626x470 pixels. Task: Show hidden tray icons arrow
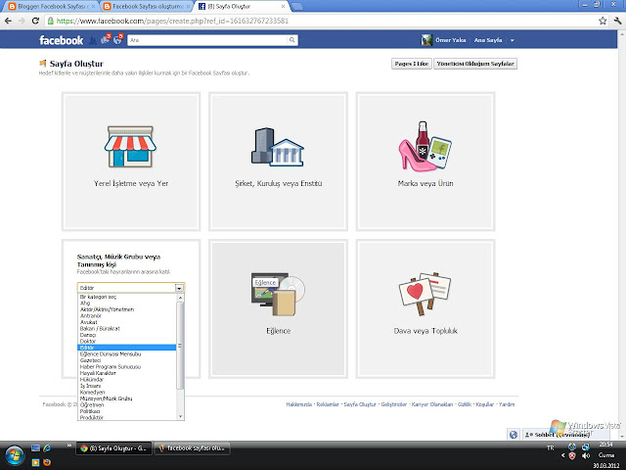pyautogui.click(x=563, y=455)
